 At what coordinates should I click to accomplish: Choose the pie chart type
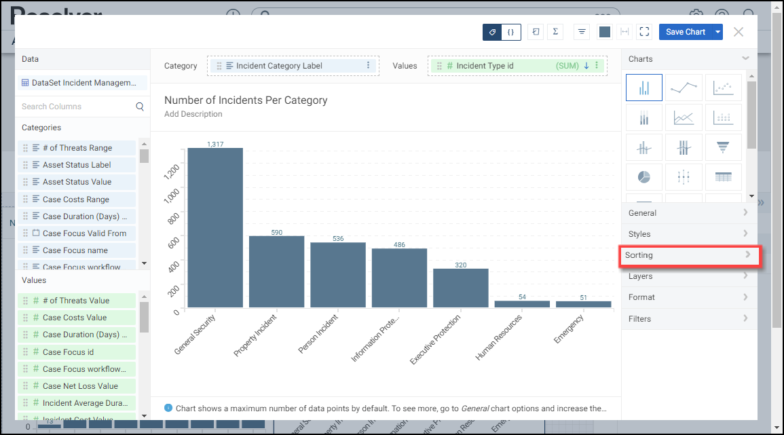coord(644,177)
